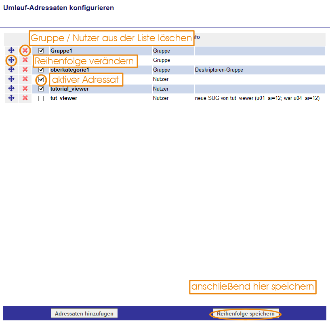Viewport: 330px width, 324px height.
Task: Click 'Gruppe' type in Gruppe1 row
Action: pyautogui.click(x=162, y=51)
